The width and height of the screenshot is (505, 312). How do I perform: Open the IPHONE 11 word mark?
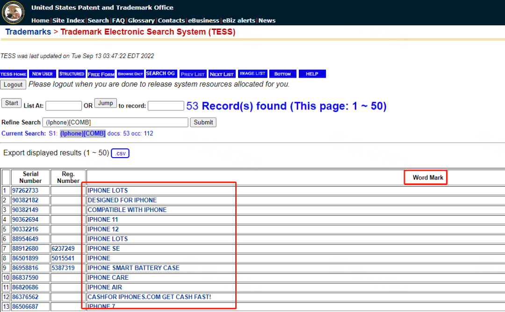point(103,219)
